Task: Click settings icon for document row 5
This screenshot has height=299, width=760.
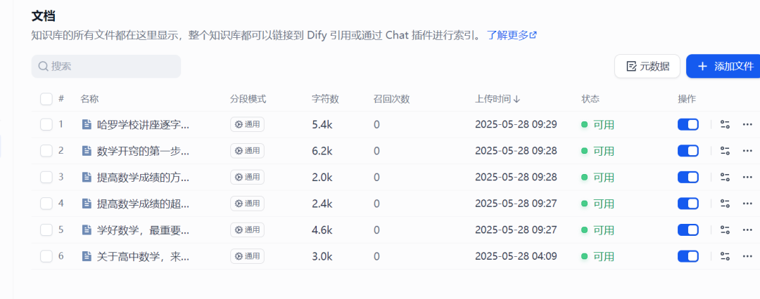Action: tap(725, 230)
